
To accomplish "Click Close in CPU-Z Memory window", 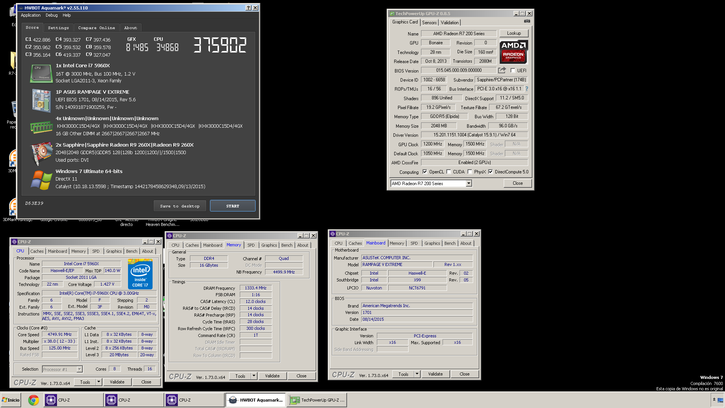I will 301,376.
